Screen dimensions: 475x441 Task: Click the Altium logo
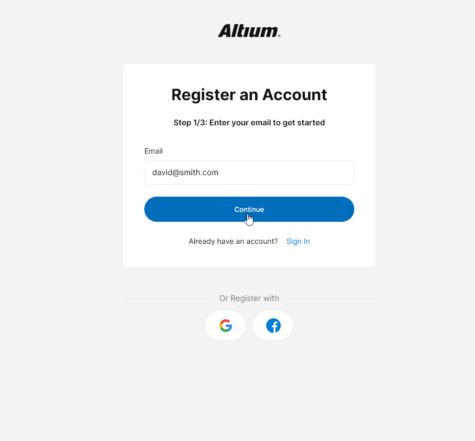tap(248, 31)
